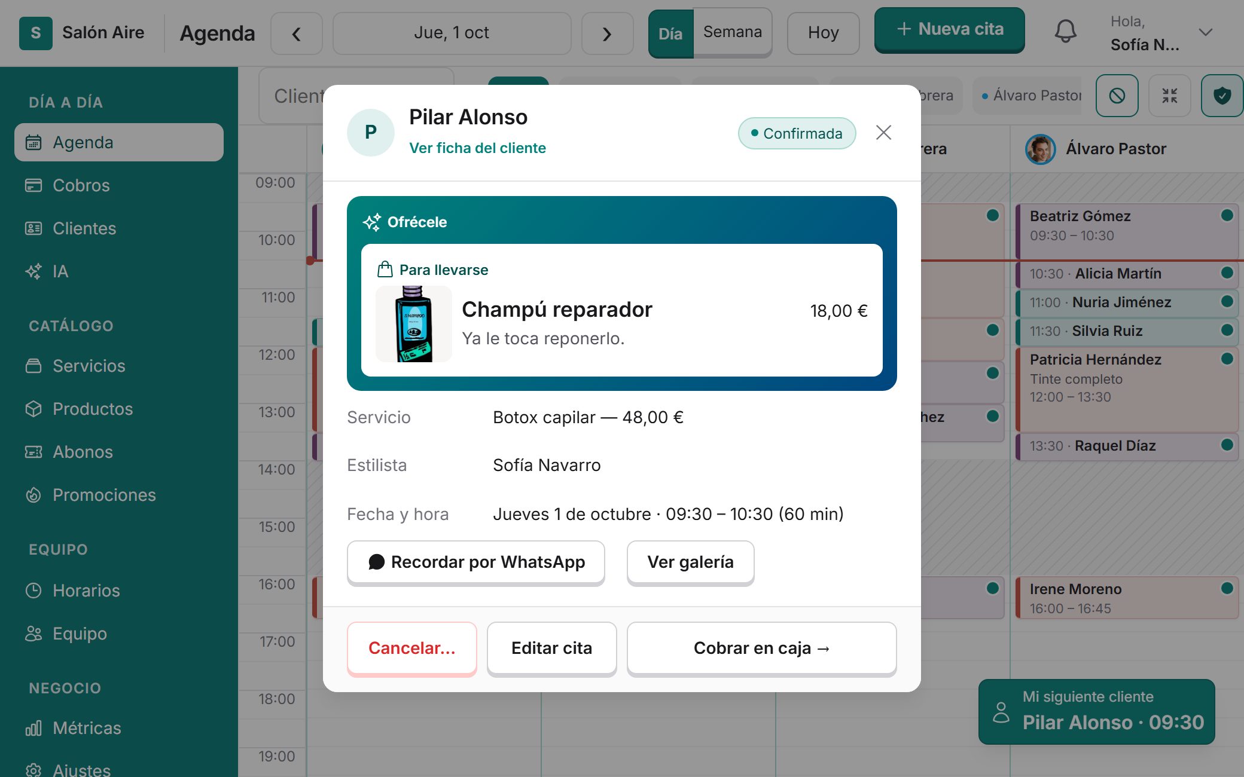Close the Pilar Alonso appointment dialog
1244x777 pixels.
point(883,133)
